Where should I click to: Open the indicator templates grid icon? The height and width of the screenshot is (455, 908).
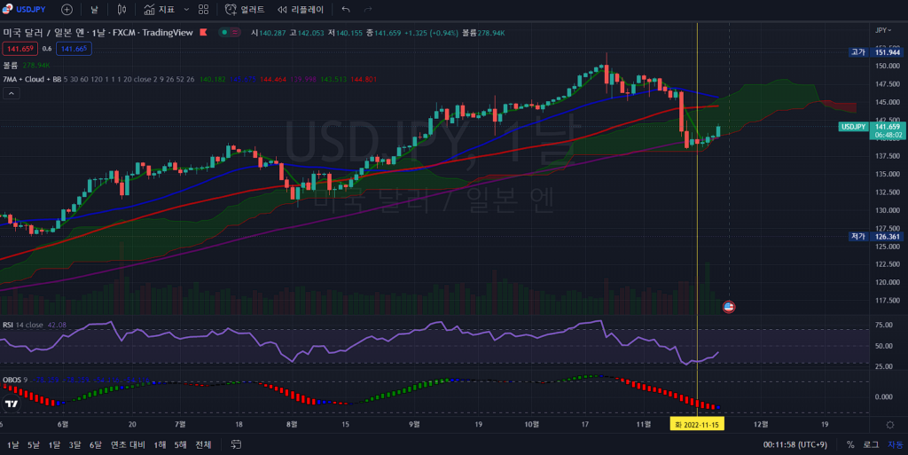click(x=204, y=9)
